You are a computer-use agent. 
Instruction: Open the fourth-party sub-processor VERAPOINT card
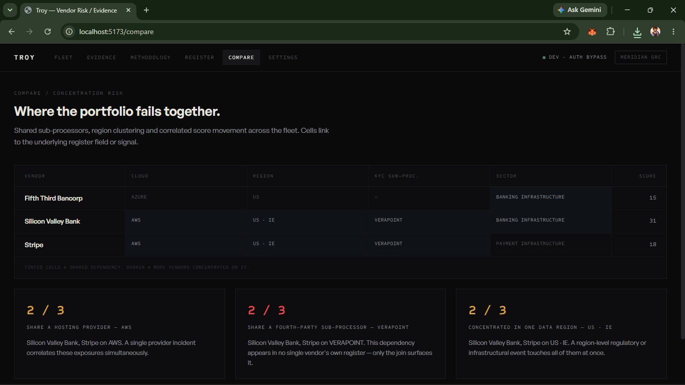click(x=340, y=333)
